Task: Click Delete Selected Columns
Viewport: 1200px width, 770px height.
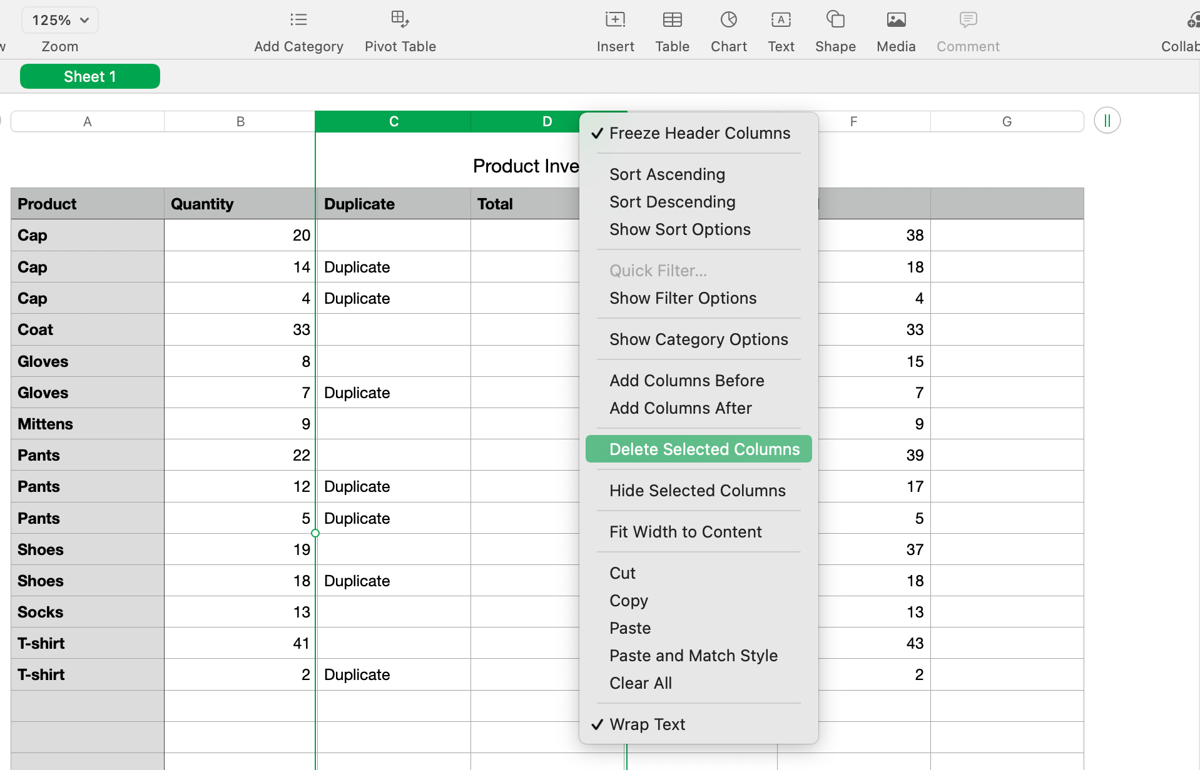Action: (704, 449)
